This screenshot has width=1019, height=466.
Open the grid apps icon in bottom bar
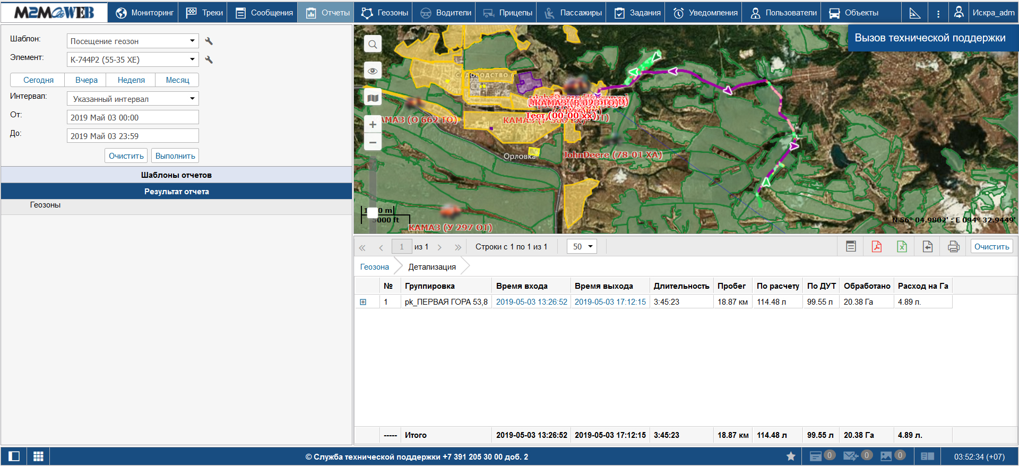pos(38,456)
